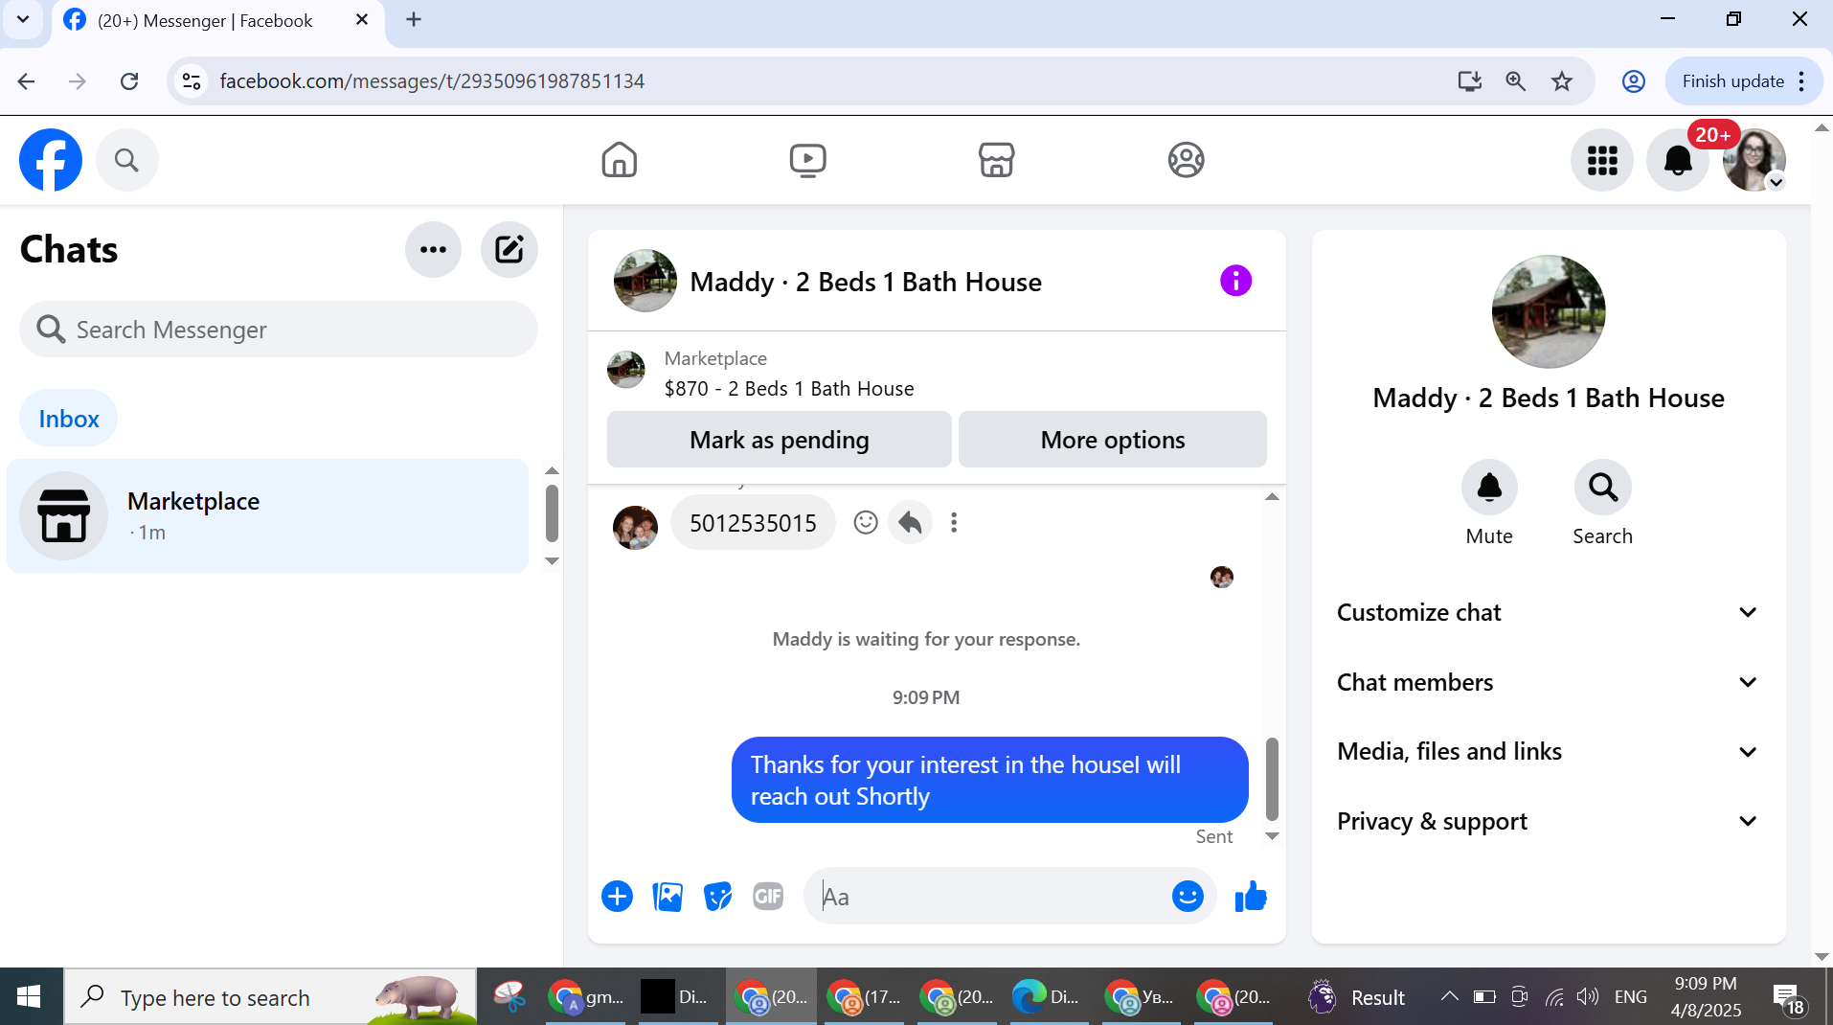Open the Windows Start menu
The image size is (1833, 1025).
click(x=29, y=997)
